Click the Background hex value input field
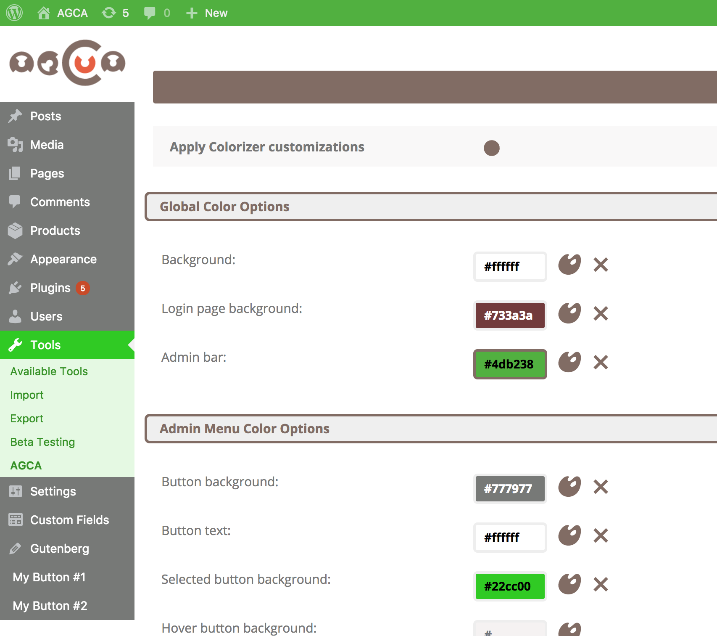The image size is (717, 636). (509, 266)
